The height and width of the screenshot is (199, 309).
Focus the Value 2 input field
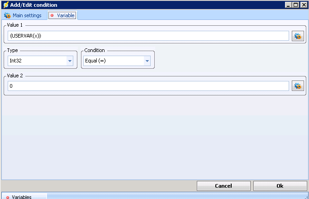click(x=148, y=86)
